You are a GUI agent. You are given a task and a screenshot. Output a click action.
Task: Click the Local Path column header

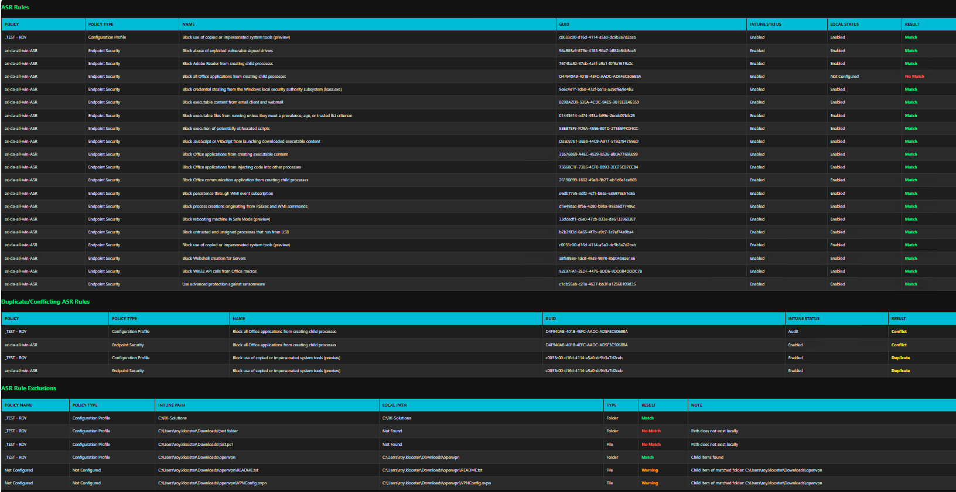(x=394, y=405)
